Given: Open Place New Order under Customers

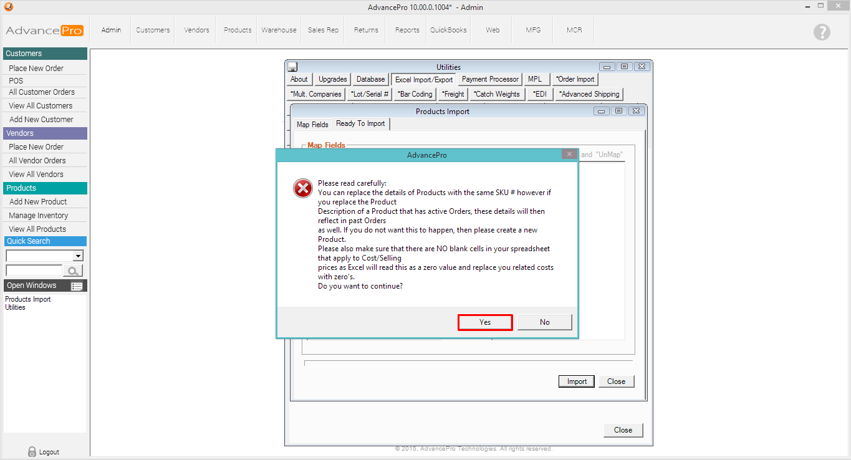Looking at the screenshot, I should [x=36, y=69].
